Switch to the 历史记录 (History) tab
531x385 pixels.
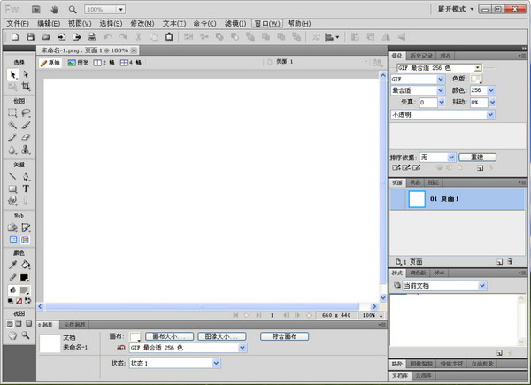(419, 55)
